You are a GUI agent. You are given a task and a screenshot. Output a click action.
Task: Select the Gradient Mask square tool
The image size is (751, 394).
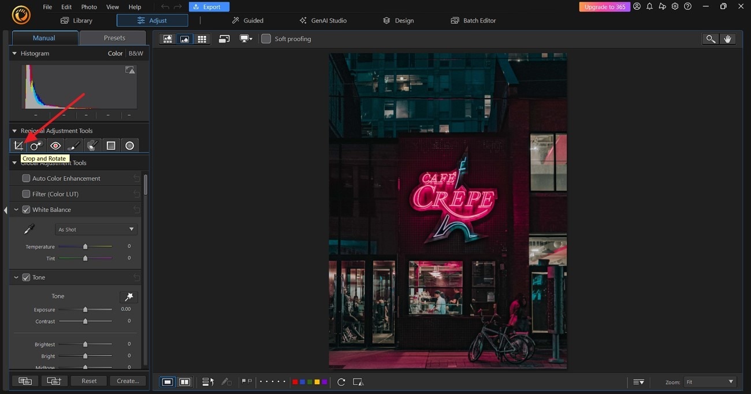111,146
